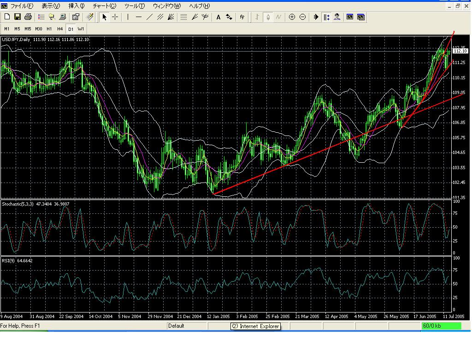Click the Internet Explorer taskbar button

tap(255, 326)
